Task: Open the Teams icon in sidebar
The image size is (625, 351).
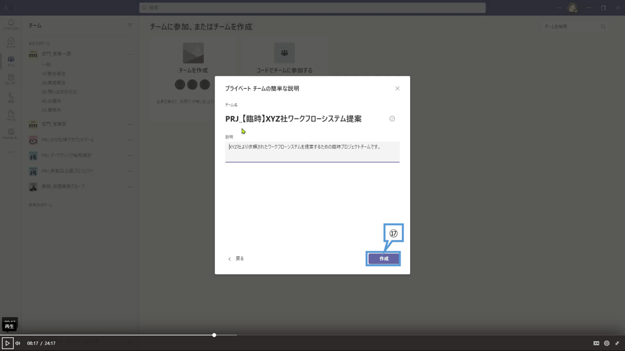Action: coord(11,61)
